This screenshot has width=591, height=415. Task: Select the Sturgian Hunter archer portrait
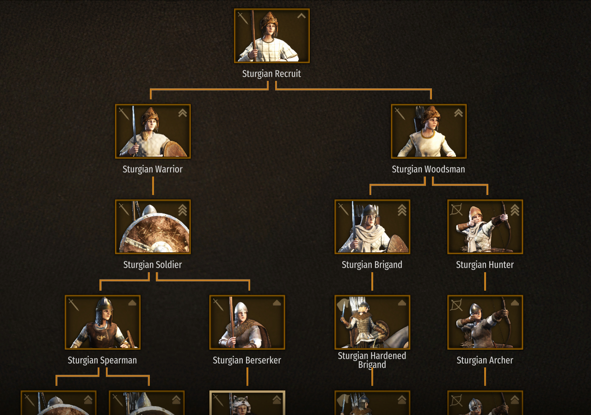coord(485,227)
